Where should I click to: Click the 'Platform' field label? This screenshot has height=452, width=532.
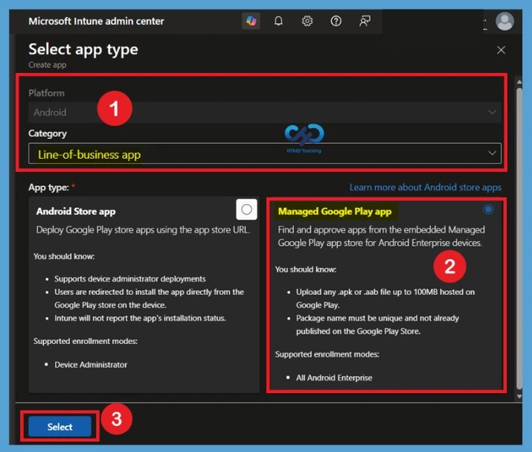(46, 93)
